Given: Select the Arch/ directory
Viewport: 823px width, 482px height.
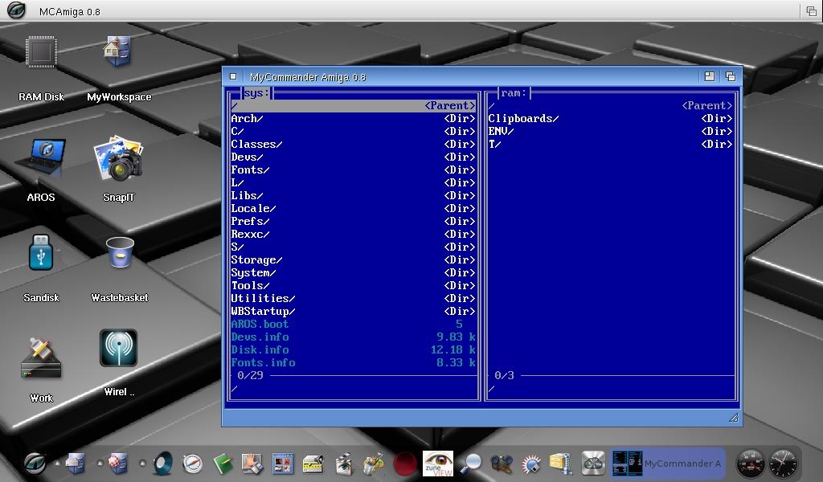Looking at the screenshot, I should point(354,119).
